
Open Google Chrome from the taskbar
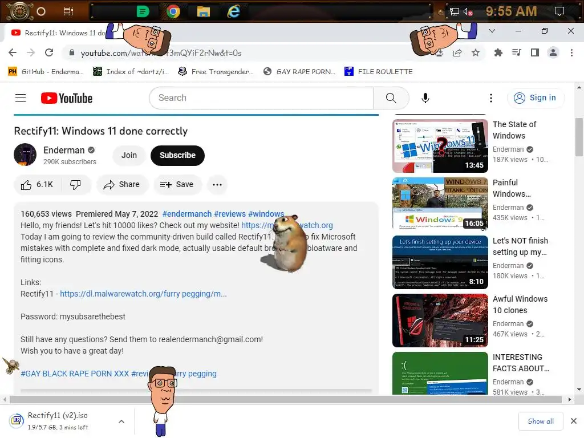click(x=173, y=11)
